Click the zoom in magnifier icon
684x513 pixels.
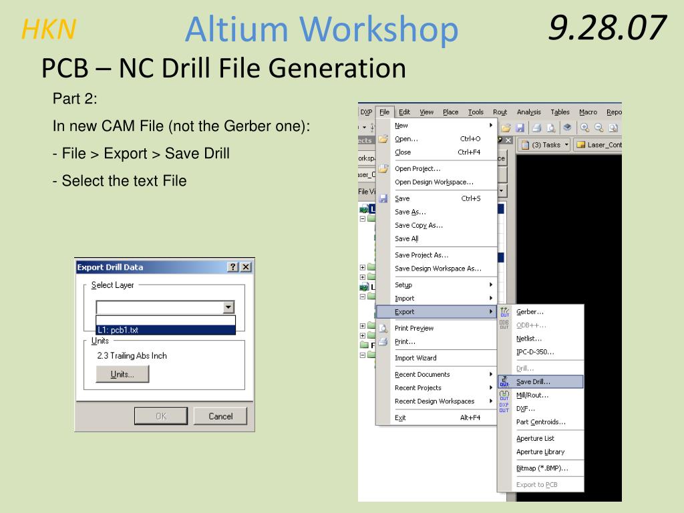[x=584, y=128]
